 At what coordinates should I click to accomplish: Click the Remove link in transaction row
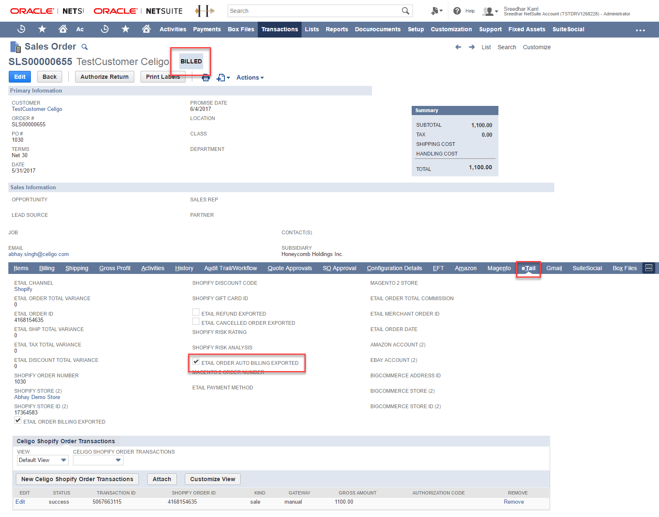coord(513,502)
